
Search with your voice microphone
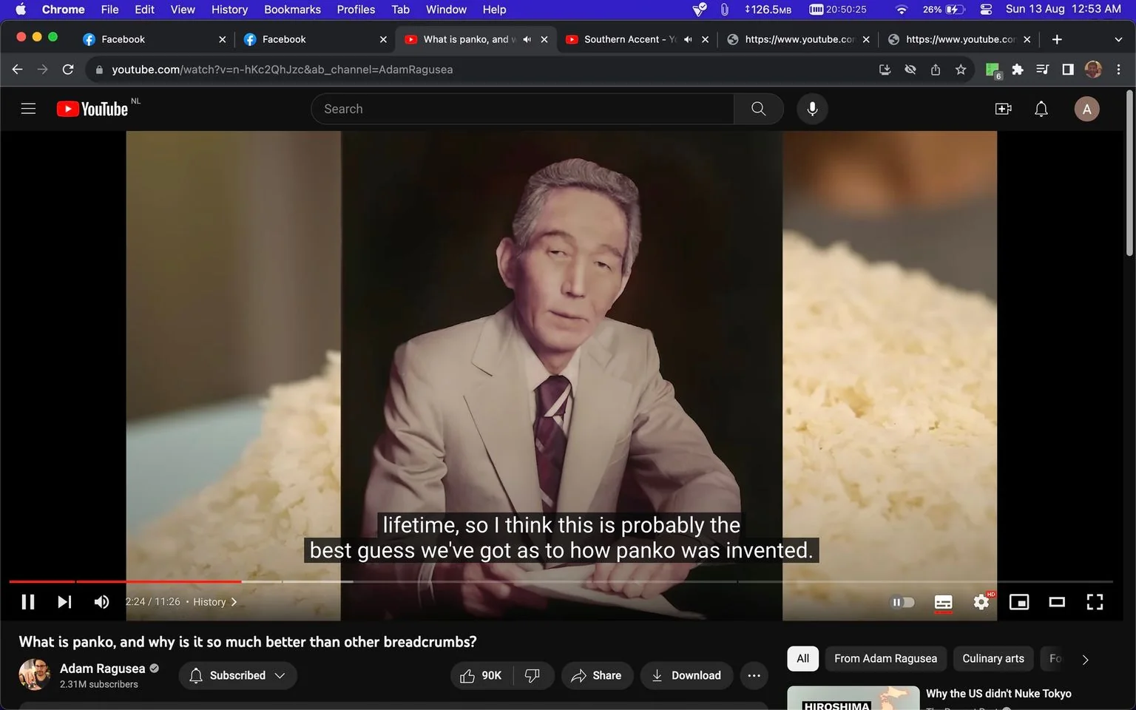coord(812,109)
